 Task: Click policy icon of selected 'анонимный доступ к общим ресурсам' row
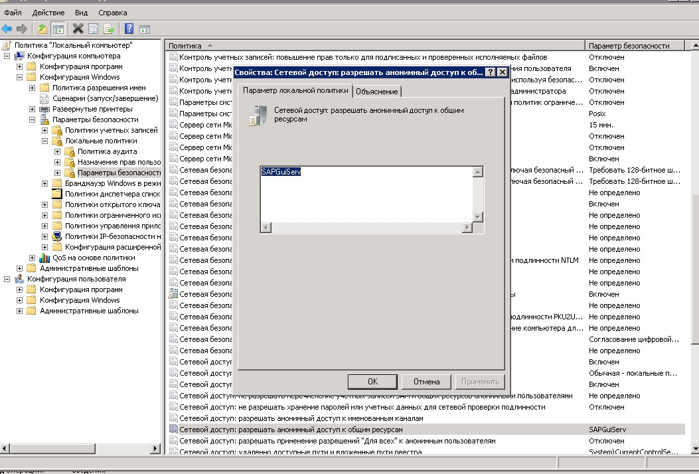[x=173, y=429]
